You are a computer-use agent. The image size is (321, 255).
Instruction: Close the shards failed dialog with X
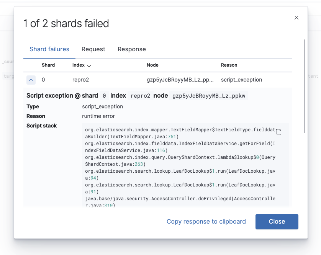click(x=296, y=18)
